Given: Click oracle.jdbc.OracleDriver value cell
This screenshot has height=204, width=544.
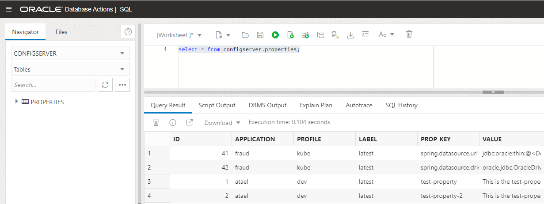Looking at the screenshot, I should (510, 167).
